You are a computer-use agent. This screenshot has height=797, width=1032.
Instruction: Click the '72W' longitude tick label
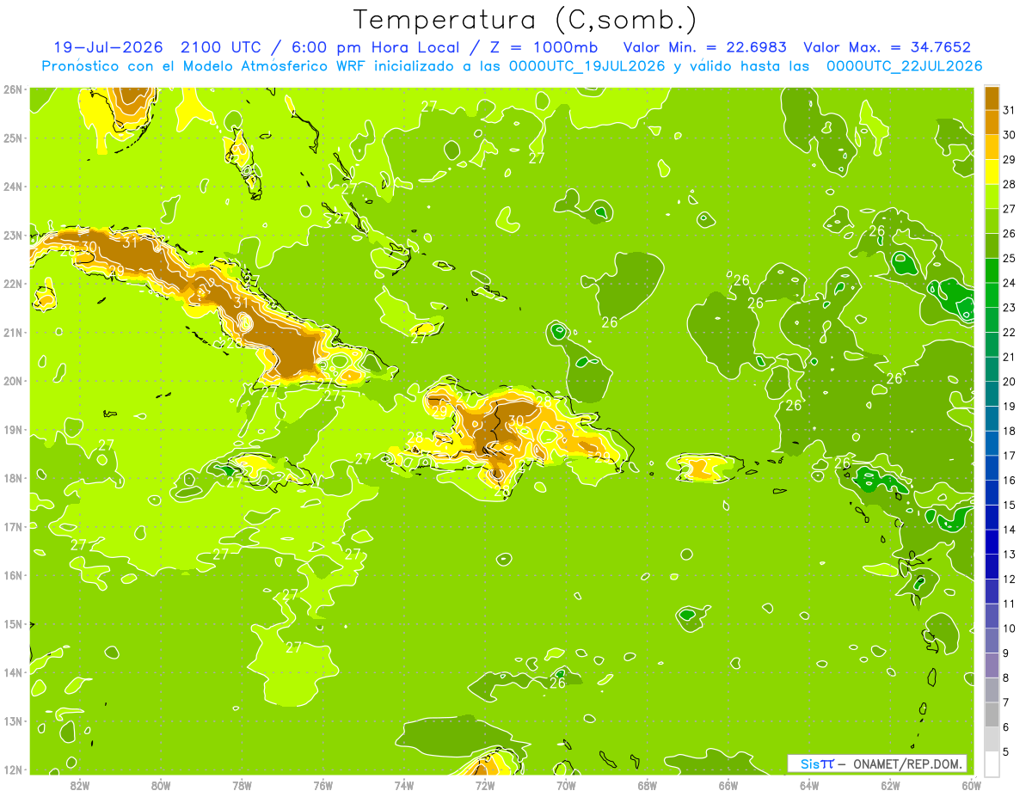[485, 785]
